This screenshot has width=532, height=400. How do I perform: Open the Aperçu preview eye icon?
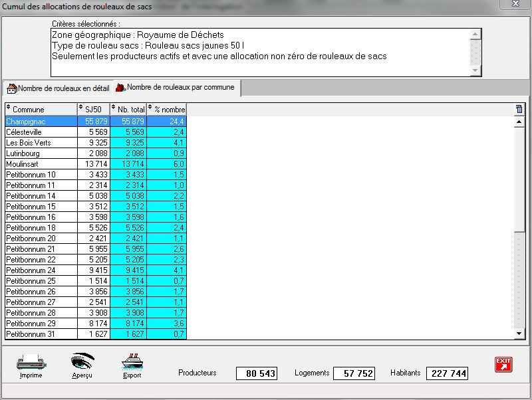(82, 361)
